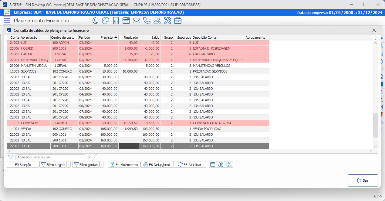Click the binoculars search icon

(x=221, y=164)
